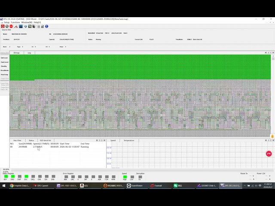Open the Help(H) menu
Screen dimensions: 275x206
pyautogui.click(x=37, y=22)
